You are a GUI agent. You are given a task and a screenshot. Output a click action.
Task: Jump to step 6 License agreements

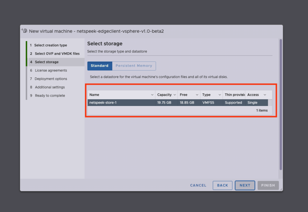51,71
